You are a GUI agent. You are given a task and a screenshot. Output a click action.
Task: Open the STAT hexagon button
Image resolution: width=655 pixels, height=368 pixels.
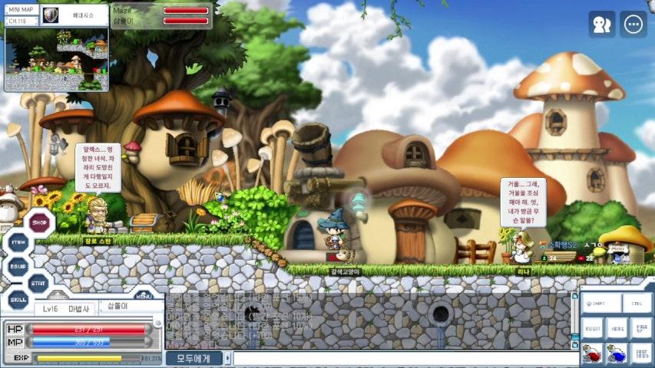(38, 284)
